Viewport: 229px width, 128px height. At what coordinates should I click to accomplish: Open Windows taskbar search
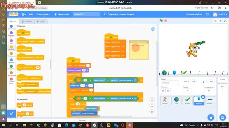coord(10,125)
